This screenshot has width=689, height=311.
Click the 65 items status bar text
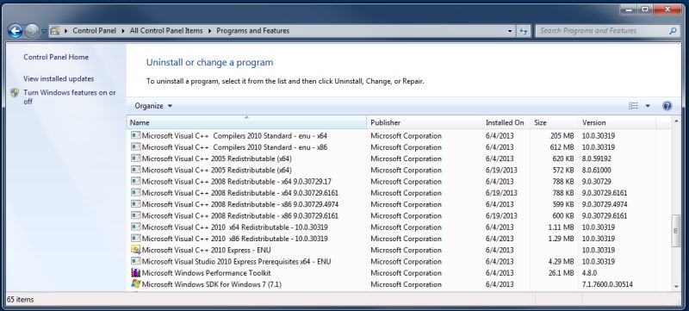pos(20,300)
